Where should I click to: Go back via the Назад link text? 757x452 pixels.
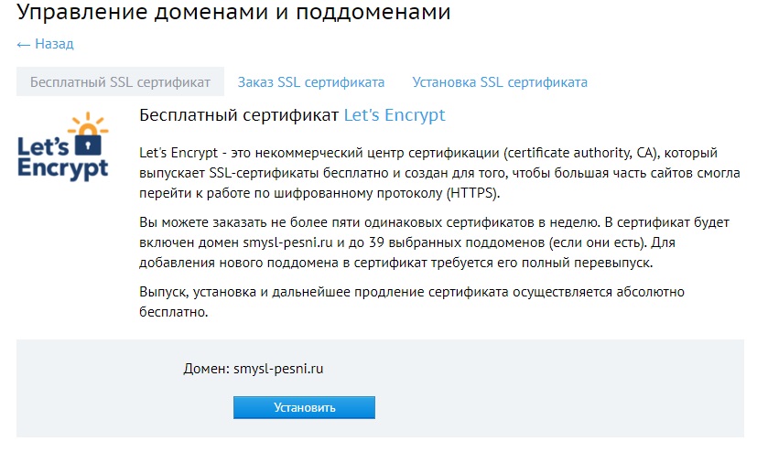pyautogui.click(x=54, y=44)
